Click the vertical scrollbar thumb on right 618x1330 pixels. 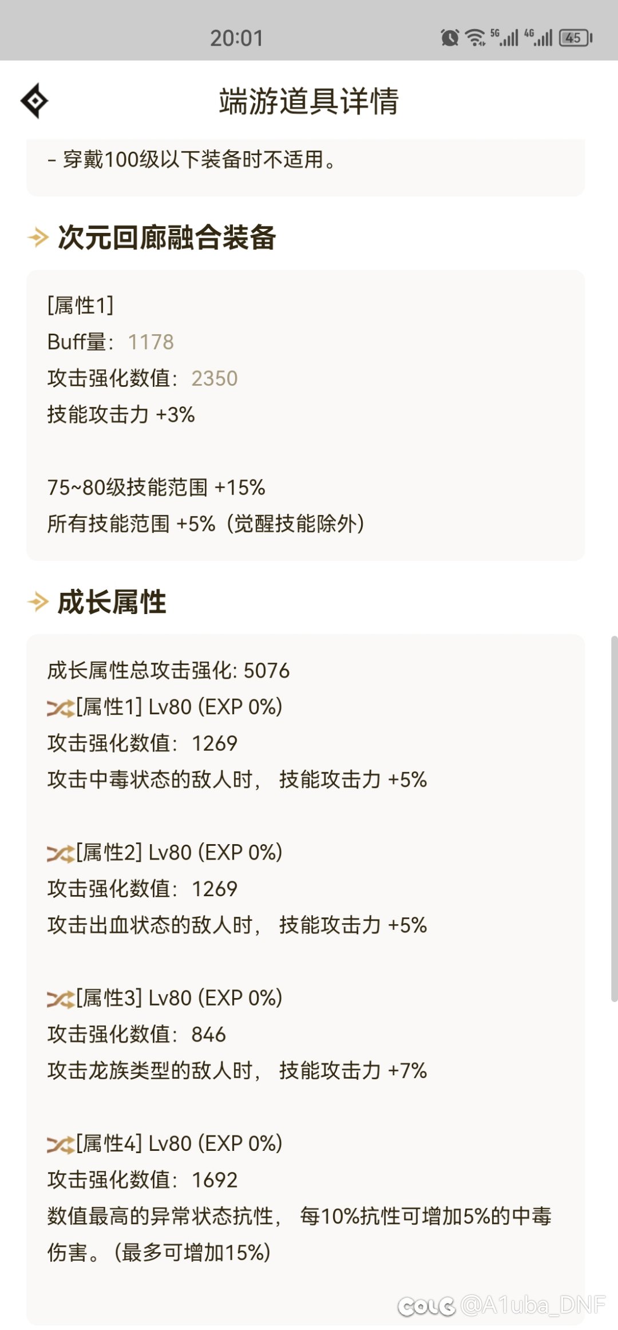615,818
